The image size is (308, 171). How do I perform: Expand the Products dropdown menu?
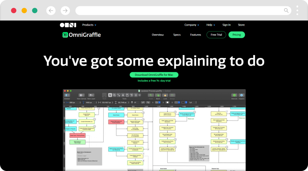tap(89, 25)
